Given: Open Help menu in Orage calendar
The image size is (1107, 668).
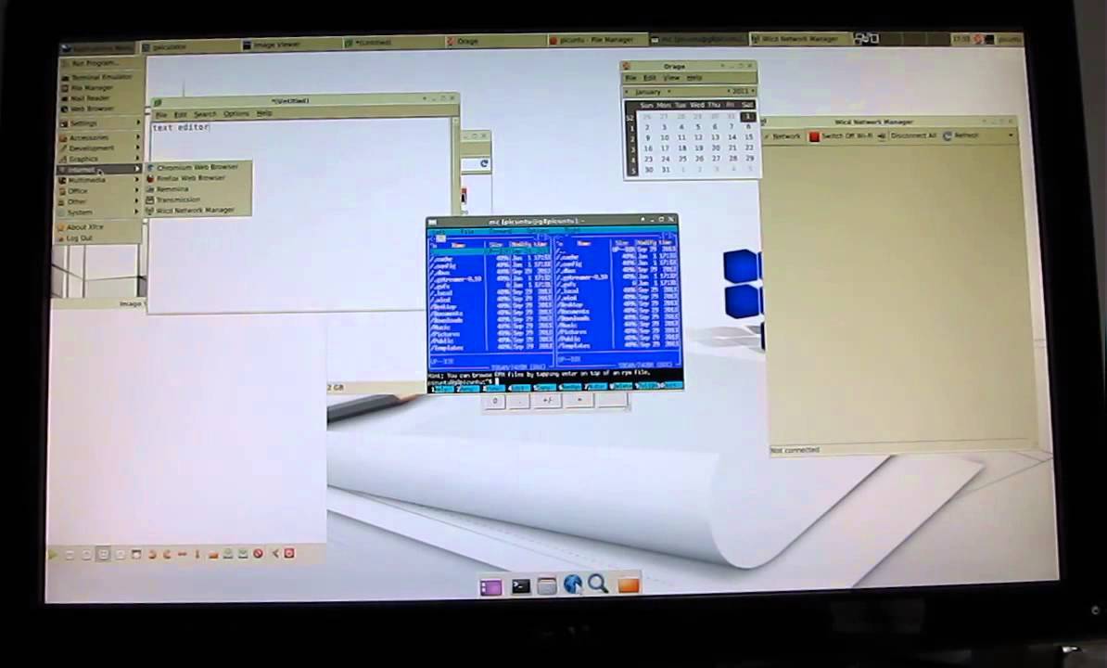Looking at the screenshot, I should [x=694, y=78].
